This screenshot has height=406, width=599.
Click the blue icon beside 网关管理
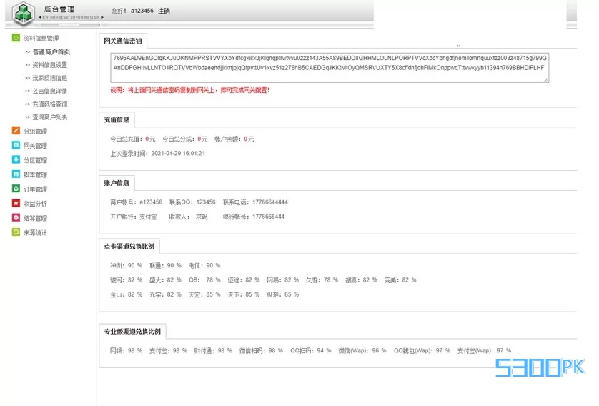click(16, 145)
